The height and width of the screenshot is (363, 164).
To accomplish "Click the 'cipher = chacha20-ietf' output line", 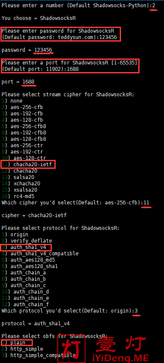I will 34,215.
